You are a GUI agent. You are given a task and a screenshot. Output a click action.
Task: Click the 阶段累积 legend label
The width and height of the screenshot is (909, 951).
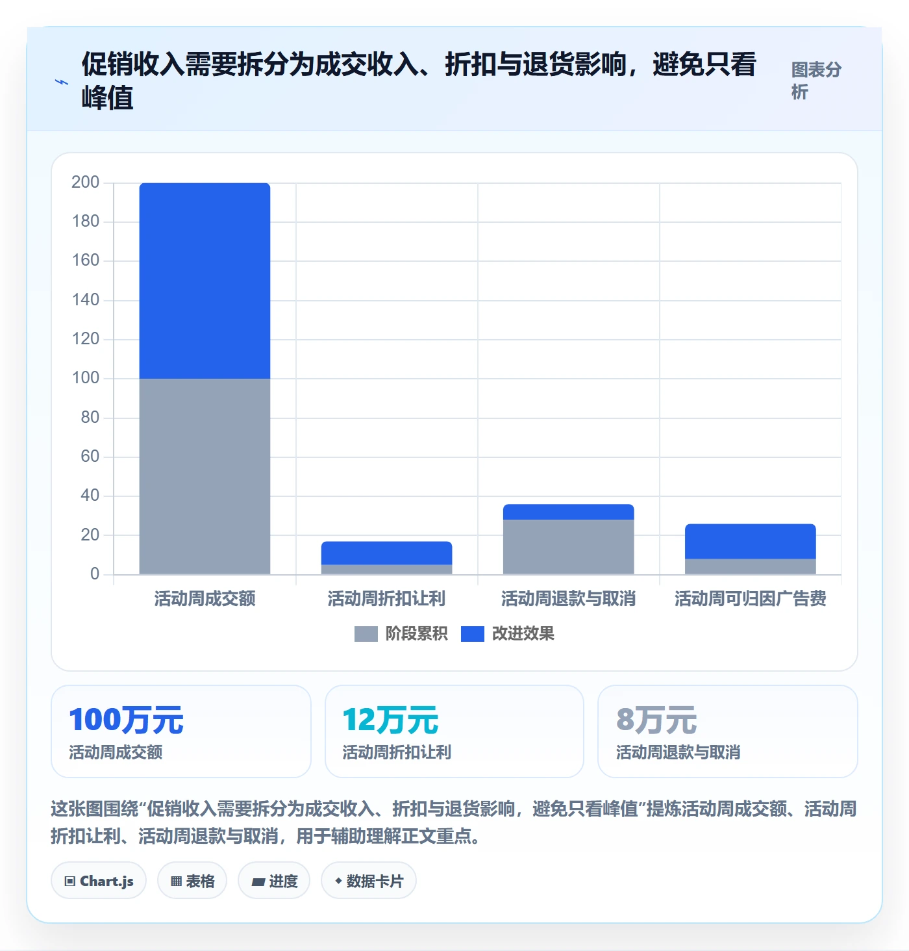(416, 634)
